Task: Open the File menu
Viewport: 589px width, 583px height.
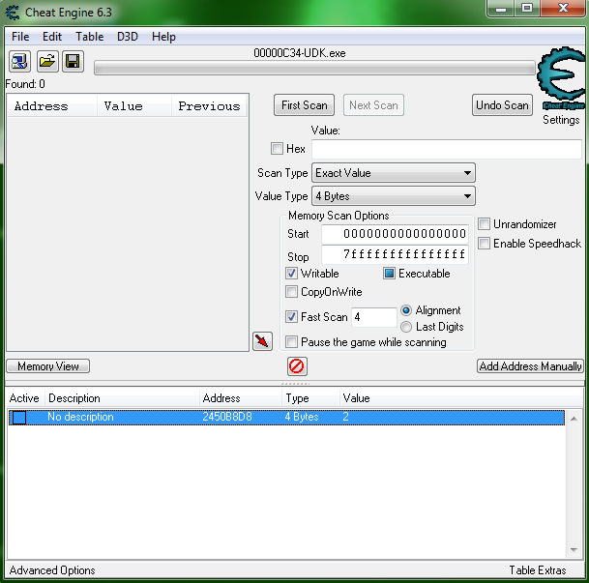Action: [20, 37]
